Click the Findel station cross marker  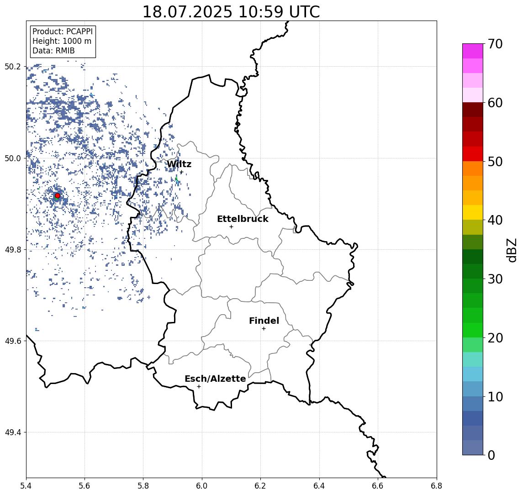coord(264,329)
